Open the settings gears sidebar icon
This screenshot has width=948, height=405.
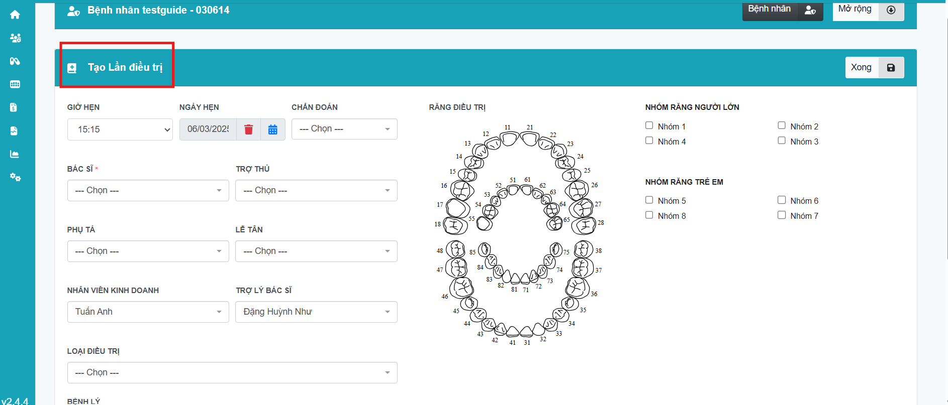(x=15, y=177)
